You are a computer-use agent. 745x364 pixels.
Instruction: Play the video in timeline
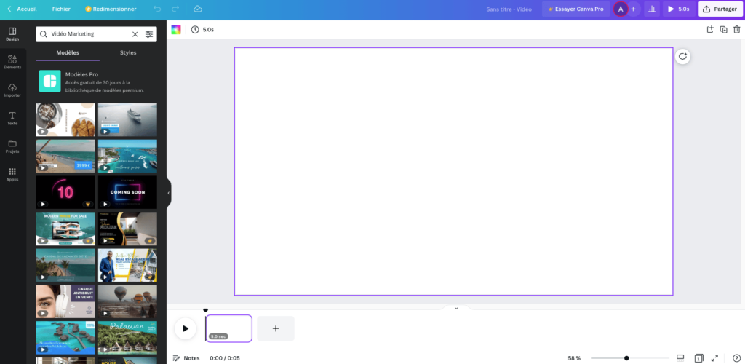click(x=185, y=328)
